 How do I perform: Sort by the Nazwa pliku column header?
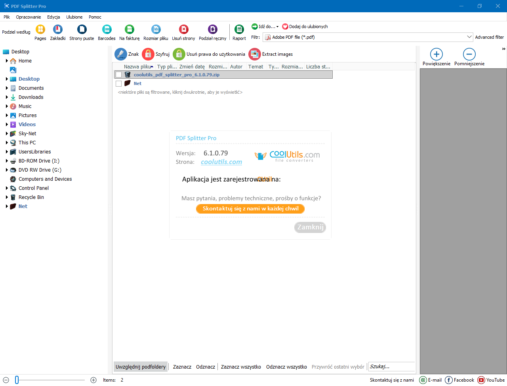coord(138,67)
